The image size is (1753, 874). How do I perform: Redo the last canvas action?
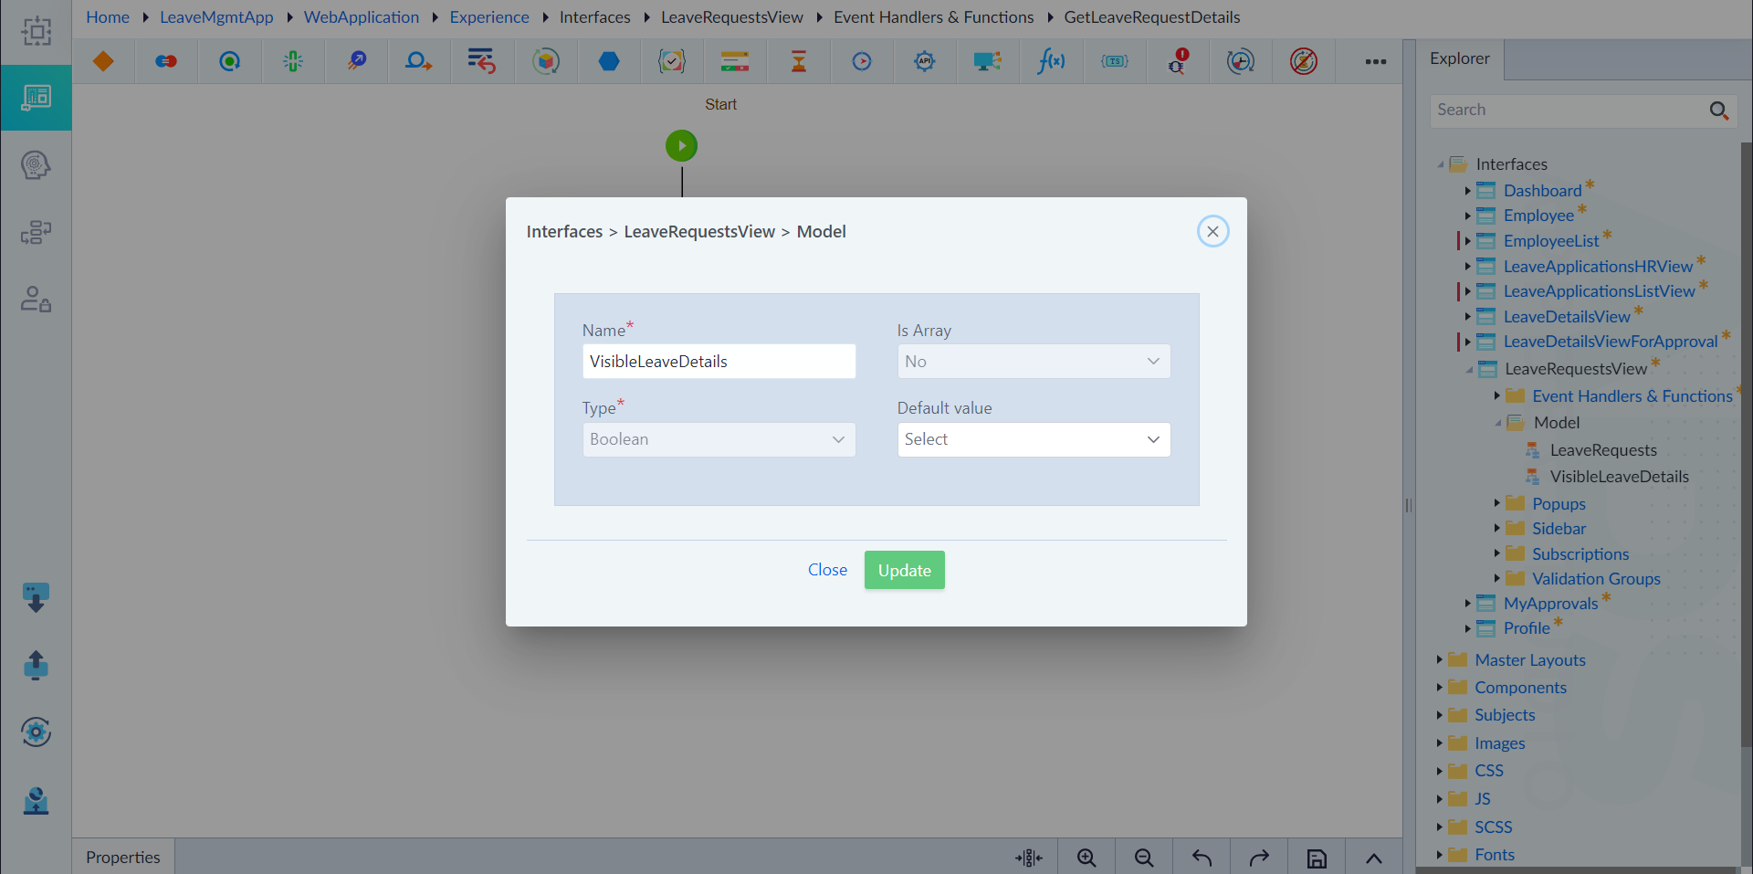pyautogui.click(x=1259, y=858)
